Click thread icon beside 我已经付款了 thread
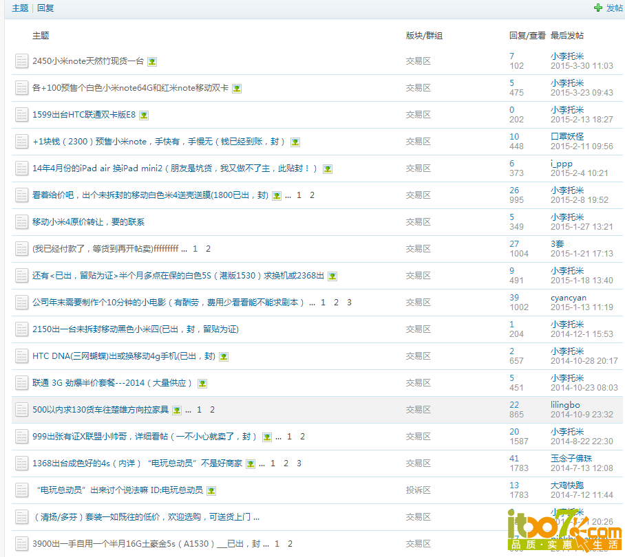This screenshot has height=557, width=625. click(x=21, y=249)
